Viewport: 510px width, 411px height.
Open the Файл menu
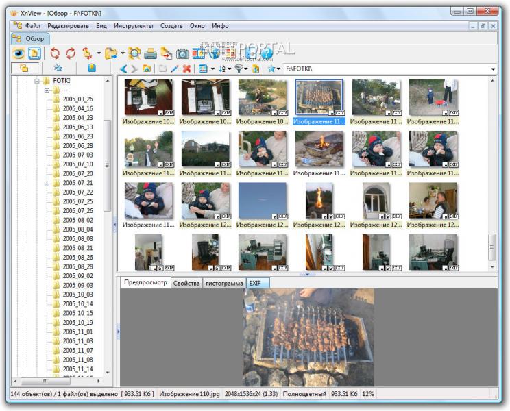click(x=32, y=25)
